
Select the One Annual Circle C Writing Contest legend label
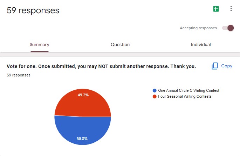click(x=188, y=90)
